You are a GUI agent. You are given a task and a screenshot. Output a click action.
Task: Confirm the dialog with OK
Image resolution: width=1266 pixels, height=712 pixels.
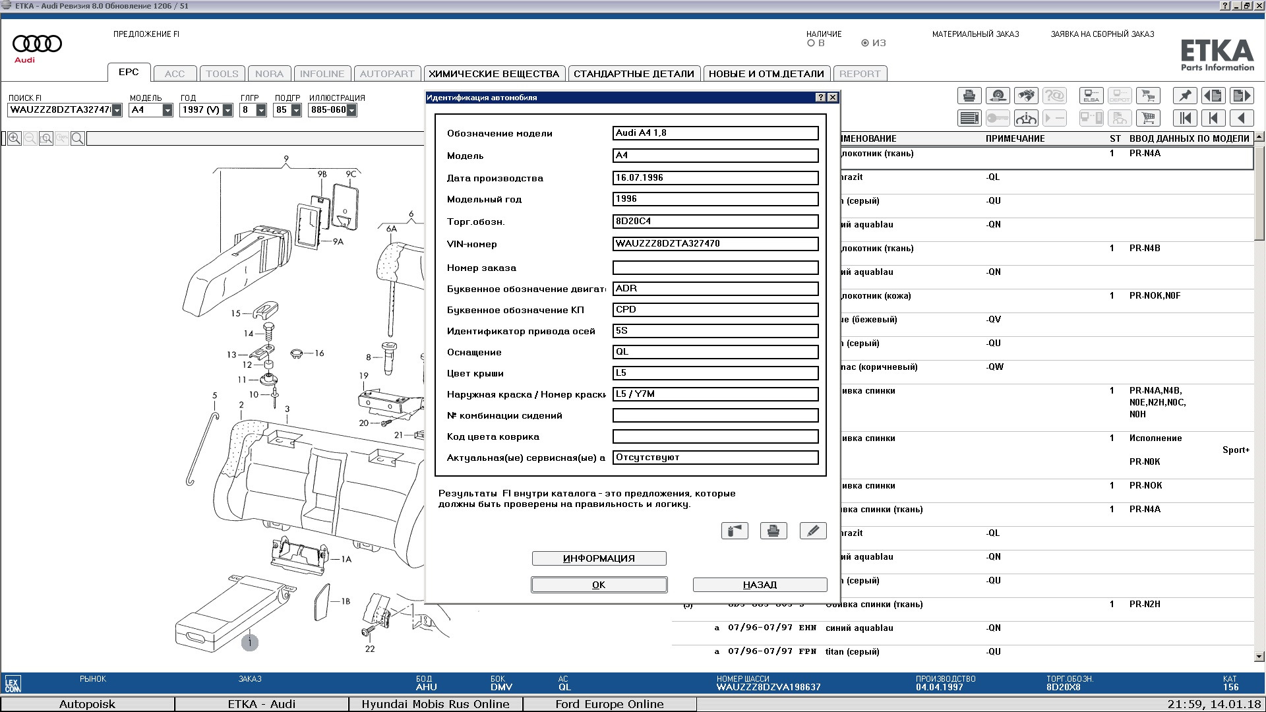click(599, 585)
